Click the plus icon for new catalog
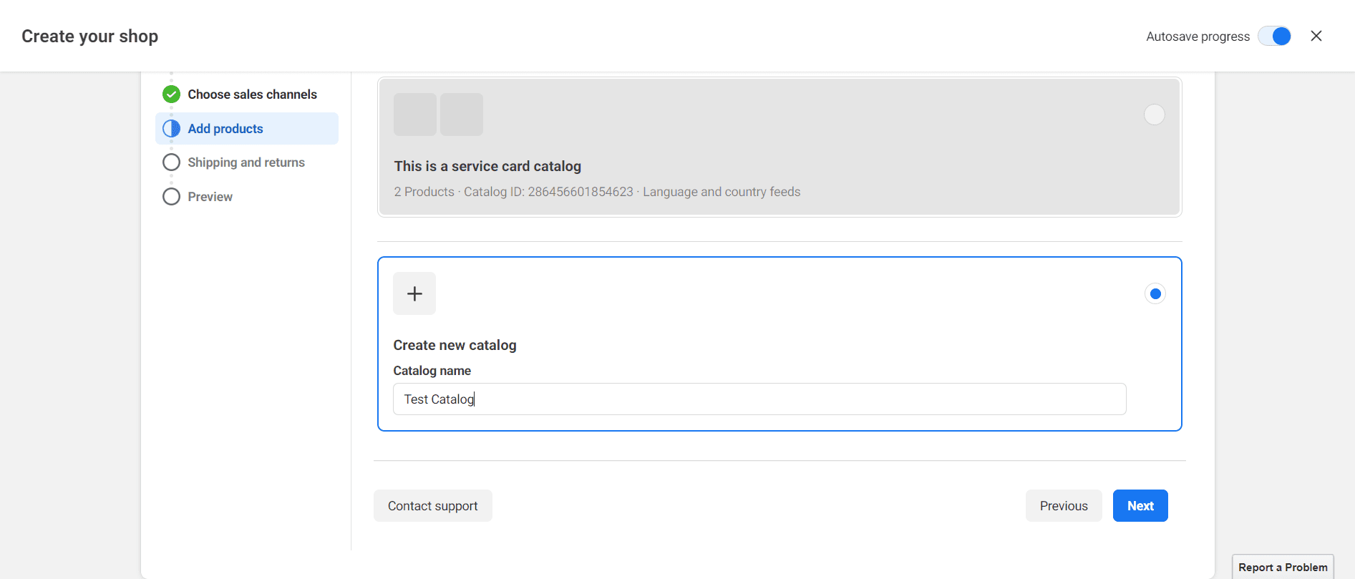This screenshot has width=1355, height=579. (414, 293)
